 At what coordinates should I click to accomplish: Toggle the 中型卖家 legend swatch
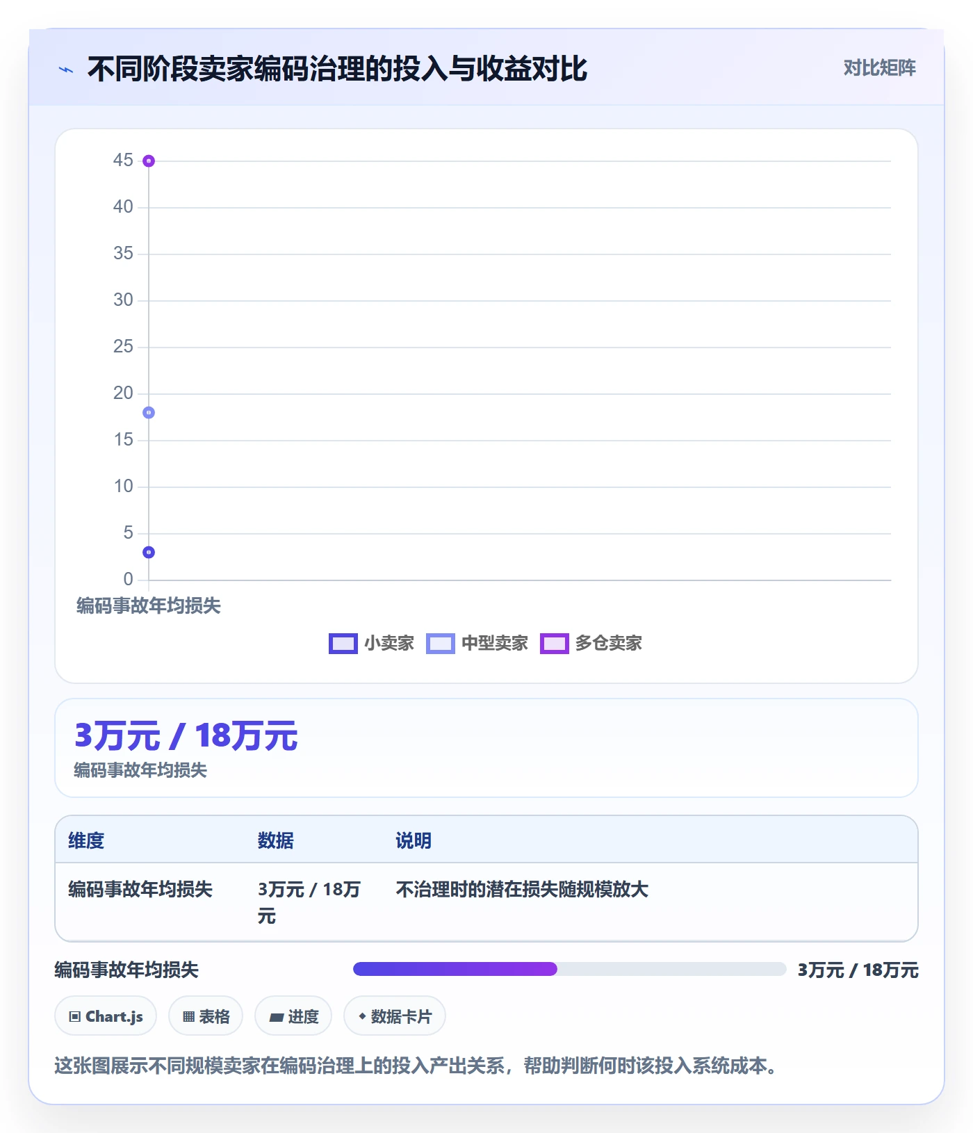[440, 644]
